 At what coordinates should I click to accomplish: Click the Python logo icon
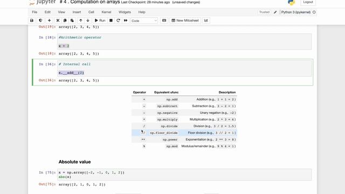pyautogui.click(x=291, y=2)
